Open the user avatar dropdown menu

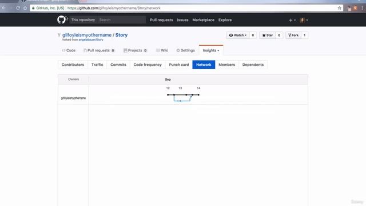[304, 20]
